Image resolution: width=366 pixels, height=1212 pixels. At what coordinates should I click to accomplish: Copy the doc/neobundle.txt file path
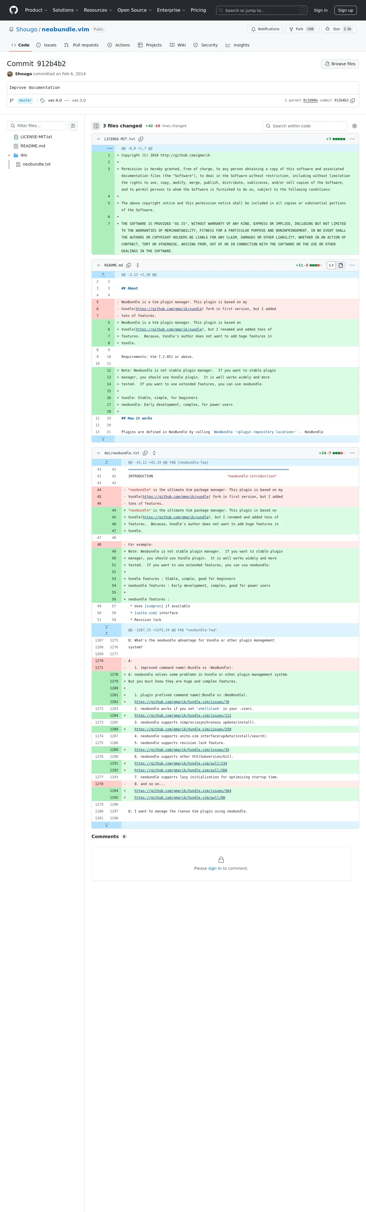(x=145, y=453)
